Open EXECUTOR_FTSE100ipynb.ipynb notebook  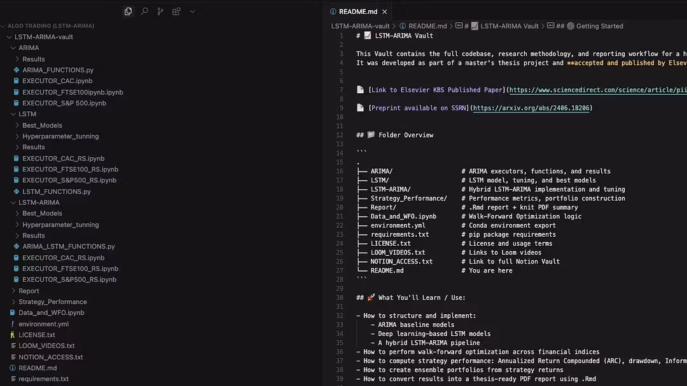pos(73,92)
